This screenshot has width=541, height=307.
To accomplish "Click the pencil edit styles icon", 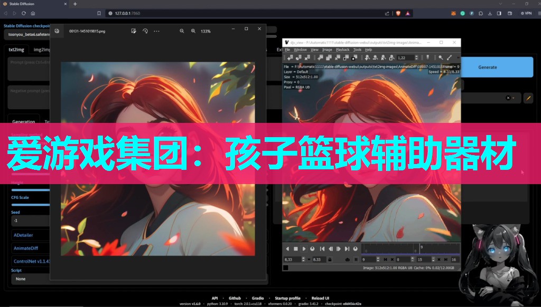I will pos(528,98).
